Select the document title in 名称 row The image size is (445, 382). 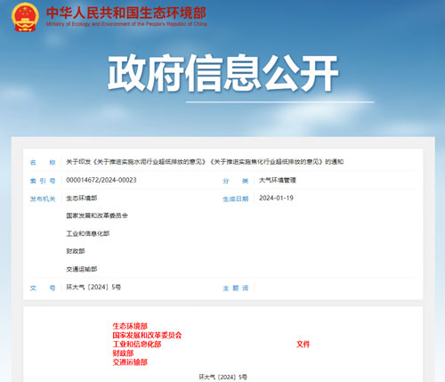(x=205, y=162)
